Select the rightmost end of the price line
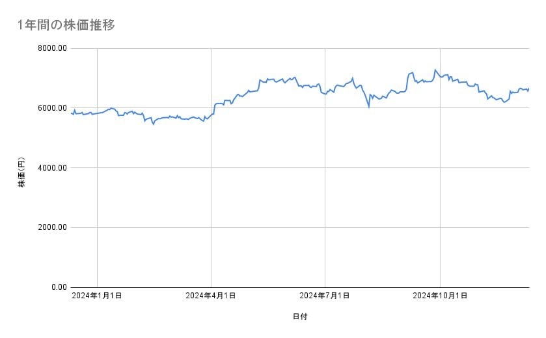 (528, 89)
